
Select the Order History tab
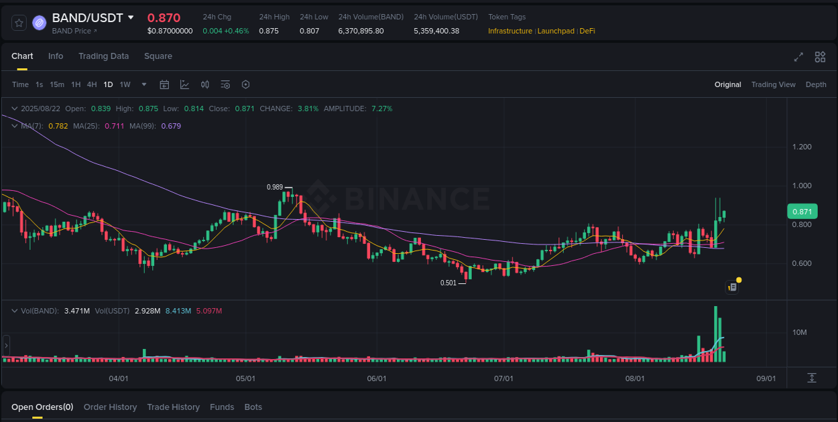110,407
